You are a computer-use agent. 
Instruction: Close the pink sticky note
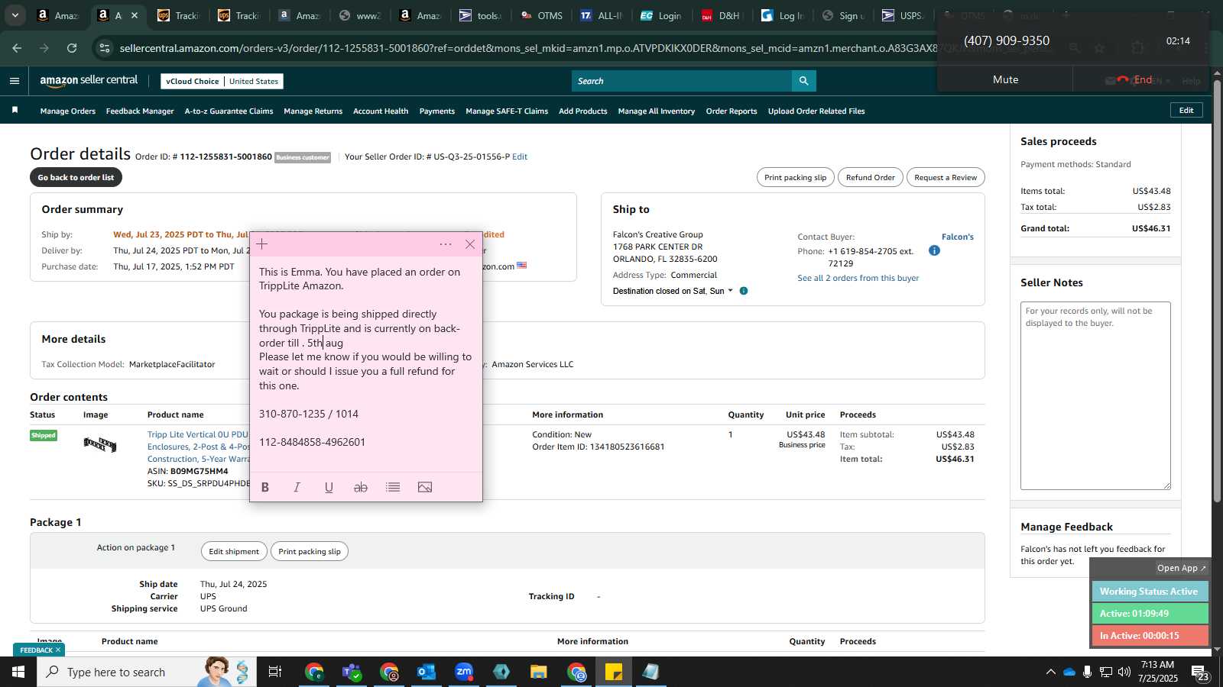coord(470,244)
